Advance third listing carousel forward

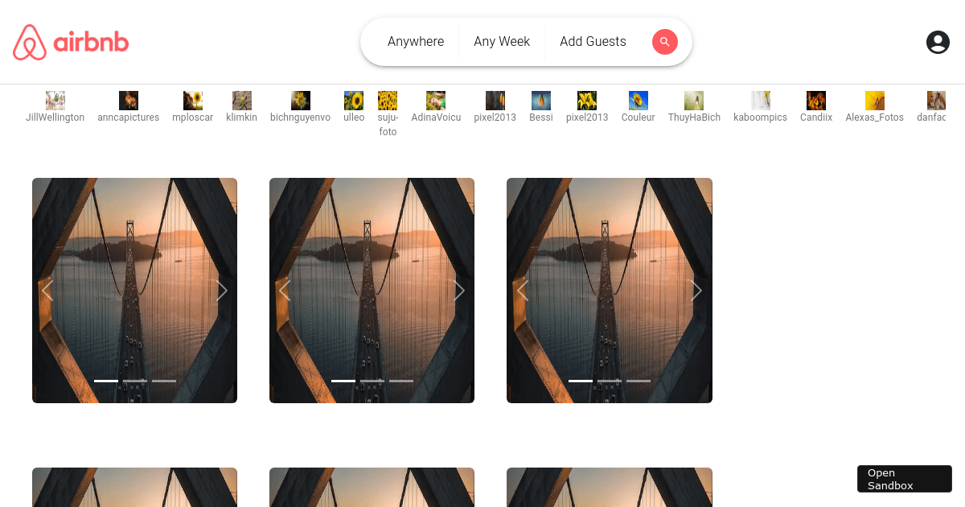tap(696, 291)
